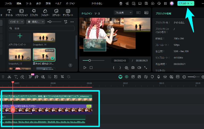This screenshot has height=129, width=204.
Task: Click the purple AI clip on the timeline
Action: pyautogui.click(x=46, y=109)
